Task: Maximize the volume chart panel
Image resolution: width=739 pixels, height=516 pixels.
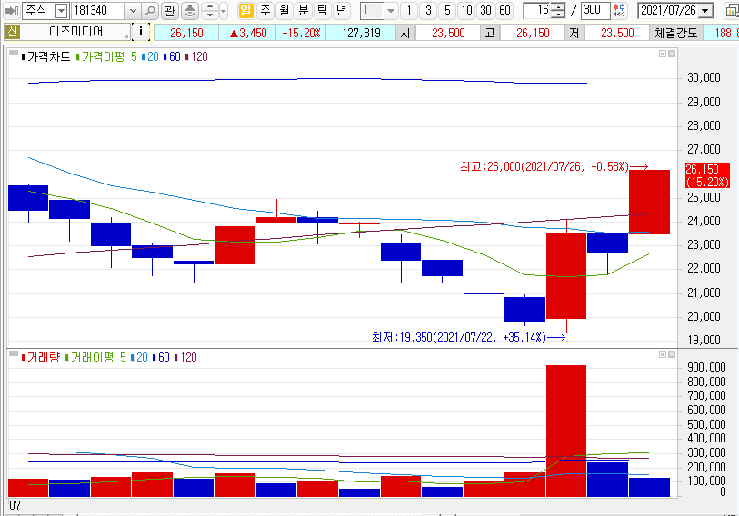Action: tap(662, 354)
